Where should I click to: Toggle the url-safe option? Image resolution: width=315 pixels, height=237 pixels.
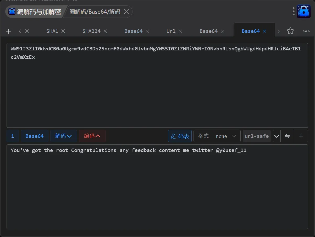coord(257,136)
